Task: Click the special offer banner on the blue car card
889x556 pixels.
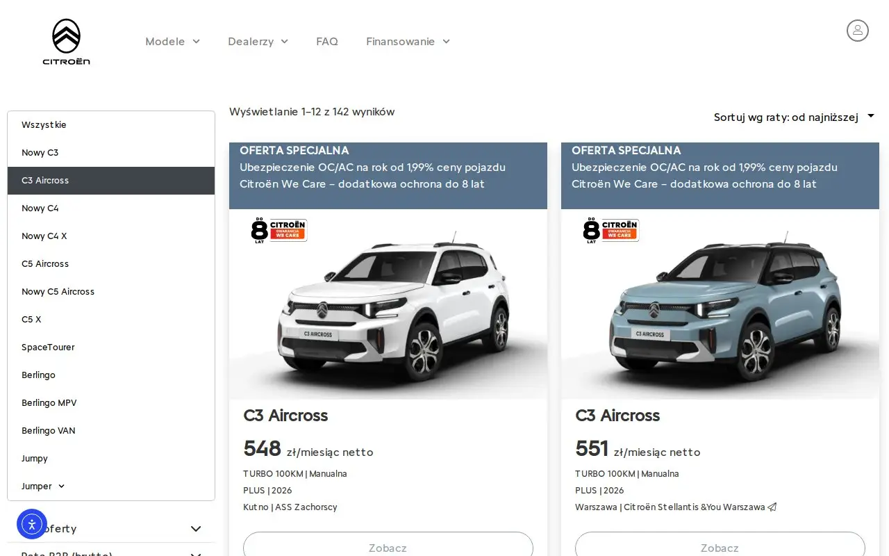Action: pos(720,176)
